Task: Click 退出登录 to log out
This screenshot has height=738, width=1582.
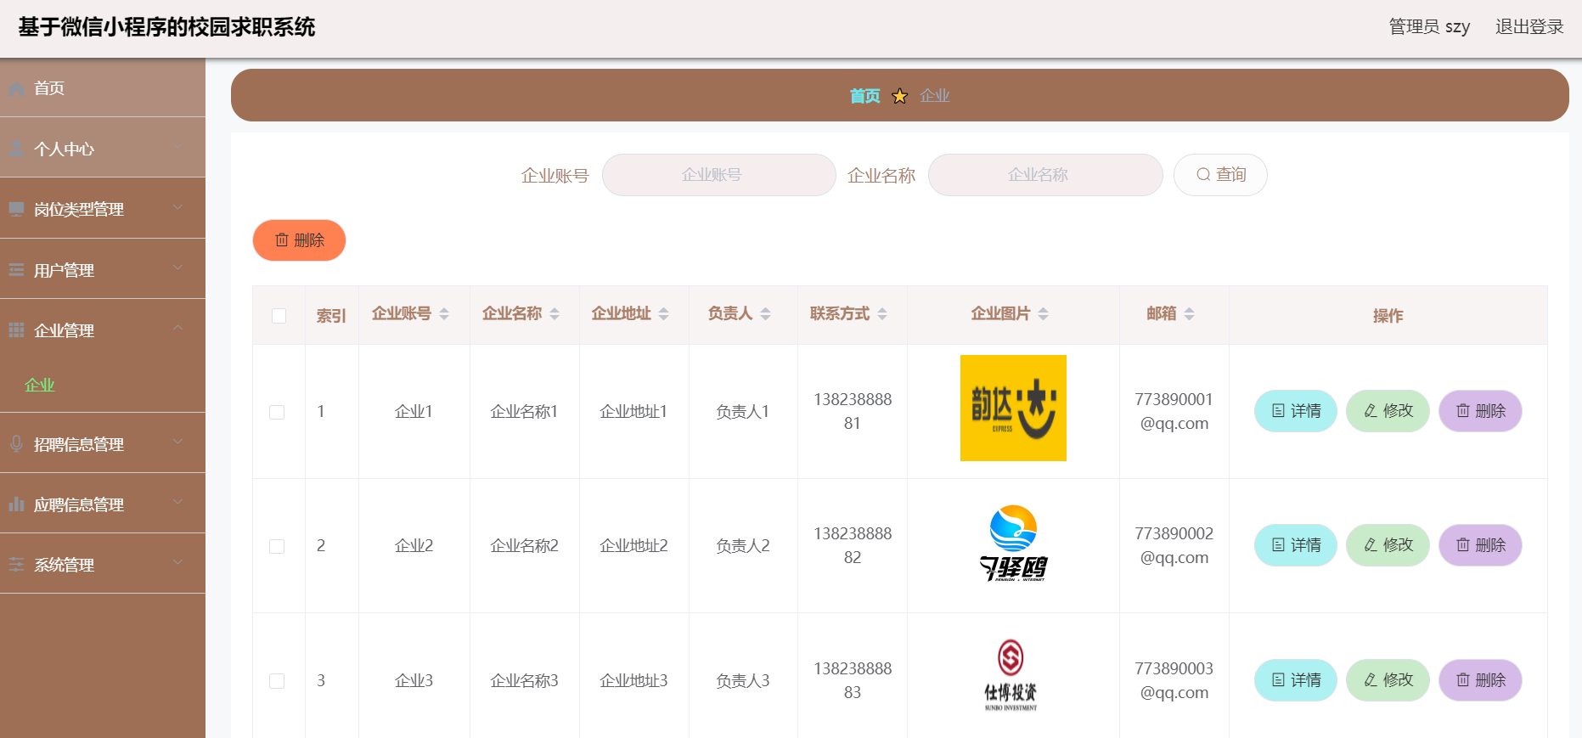Action: (1529, 27)
